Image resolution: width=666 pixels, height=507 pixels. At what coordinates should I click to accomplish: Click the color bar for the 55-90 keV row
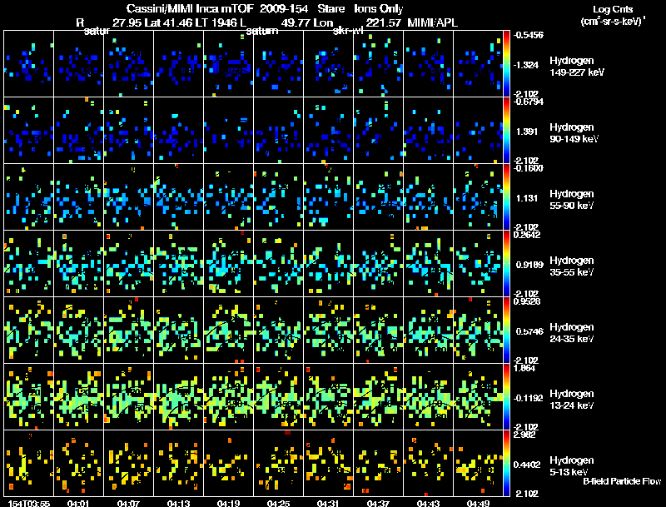pos(506,197)
